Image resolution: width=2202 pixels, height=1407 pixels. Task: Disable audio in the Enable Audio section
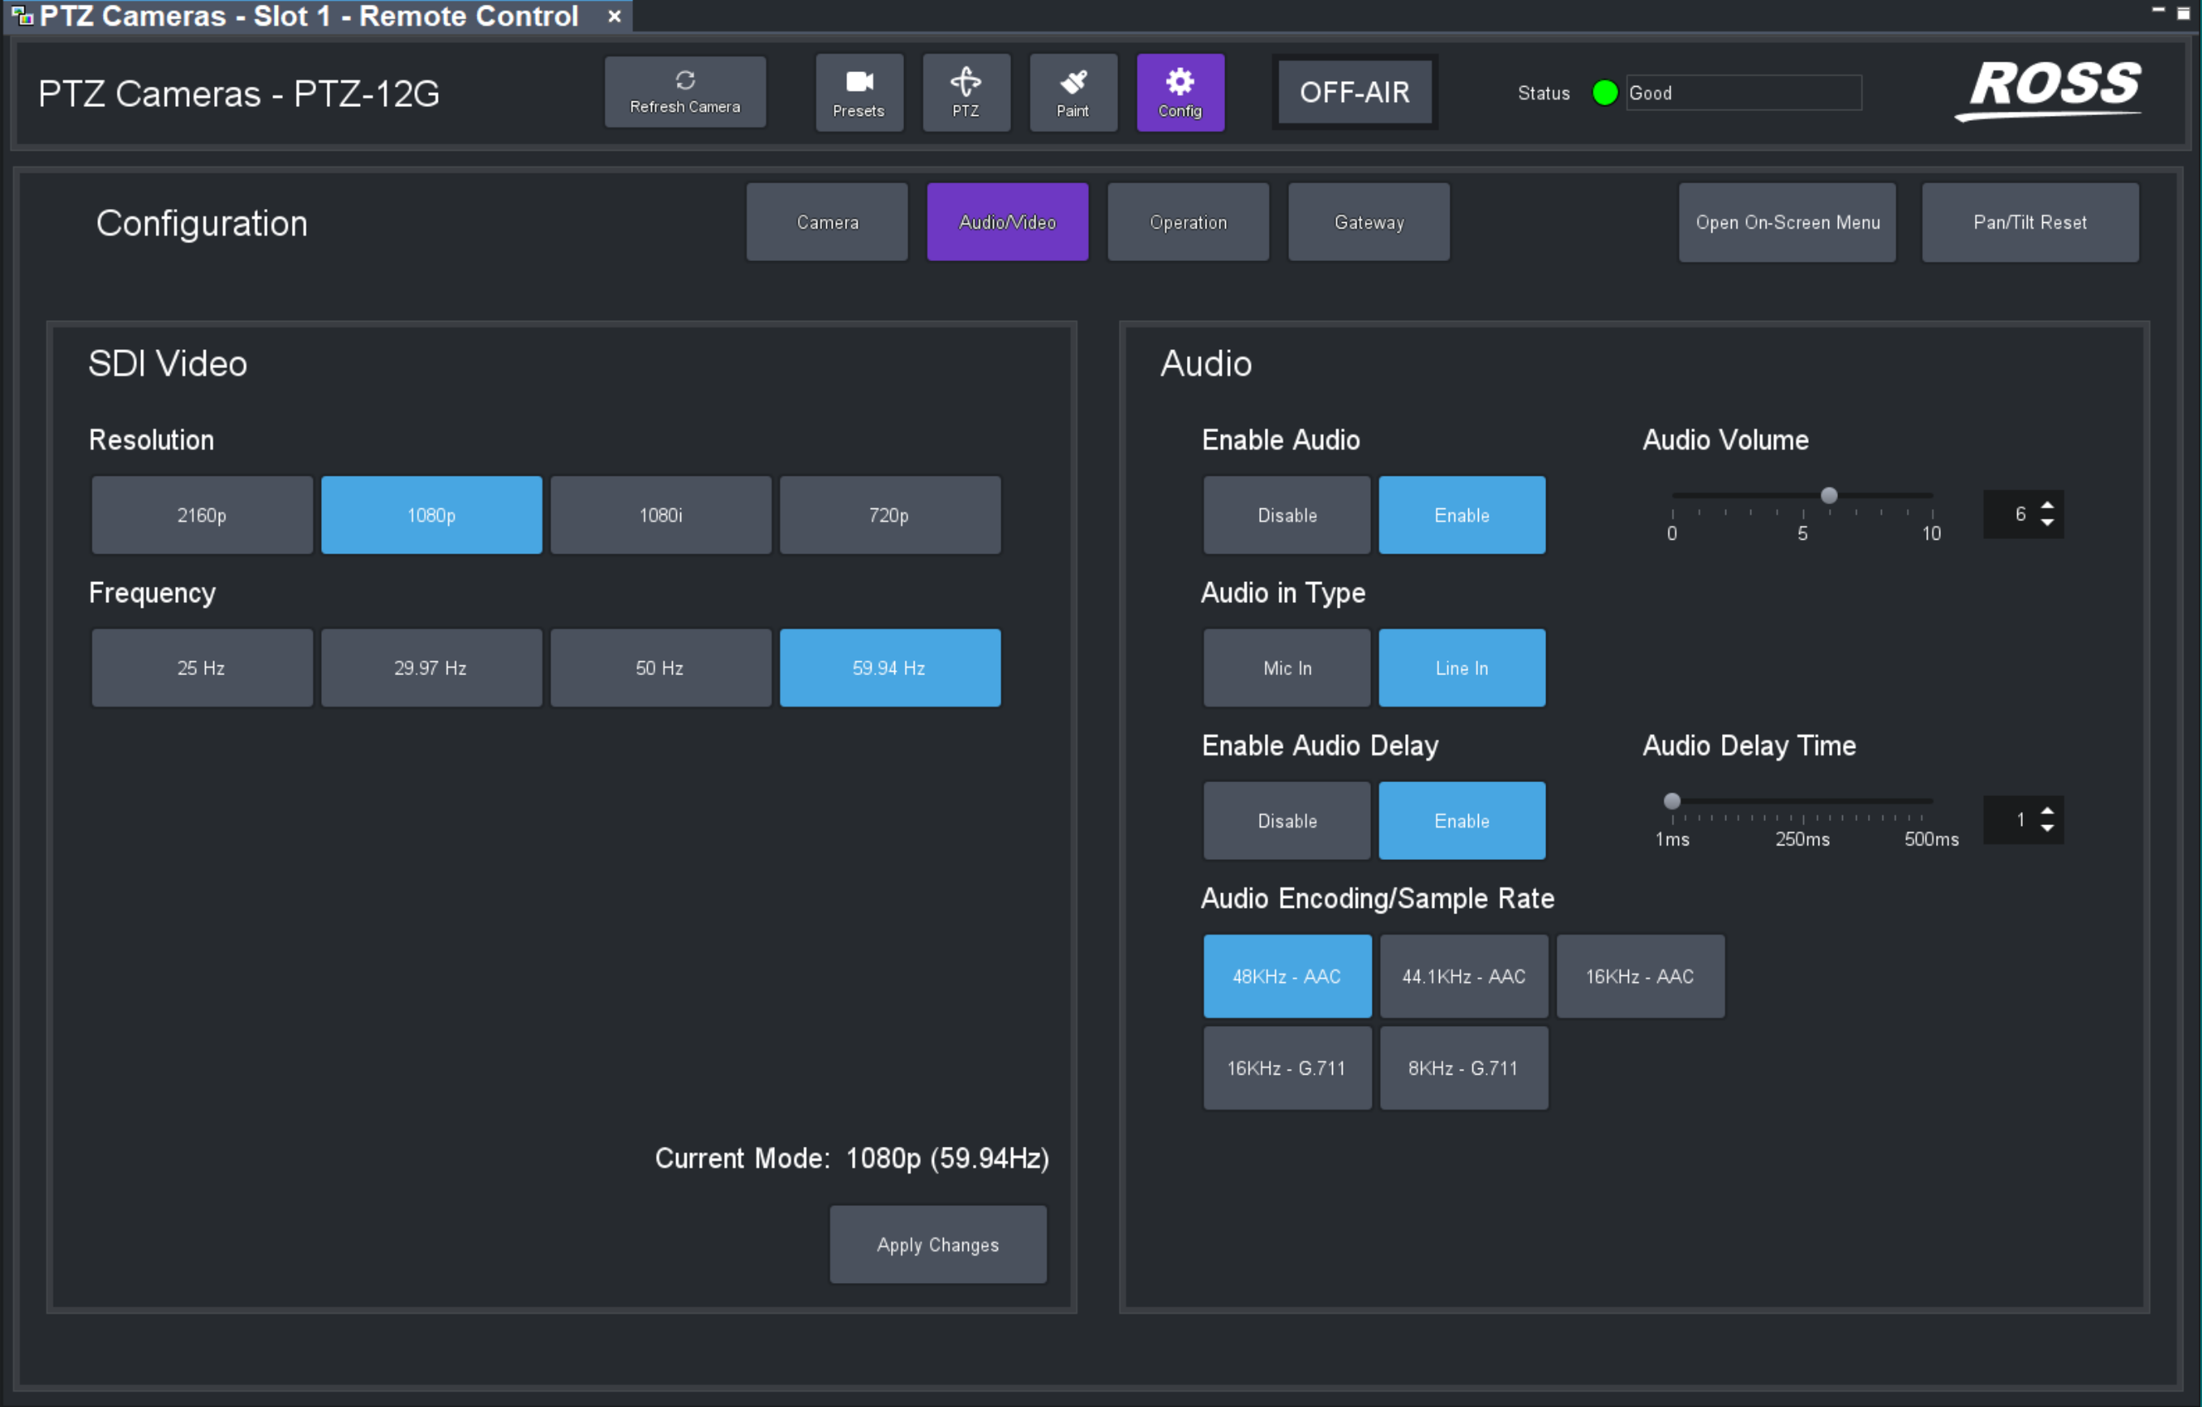pyautogui.click(x=1286, y=515)
